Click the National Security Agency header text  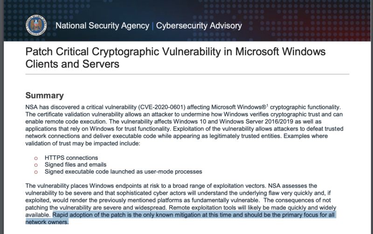point(102,26)
